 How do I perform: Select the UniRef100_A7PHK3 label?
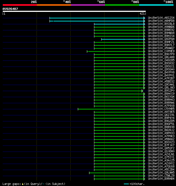click(161, 136)
